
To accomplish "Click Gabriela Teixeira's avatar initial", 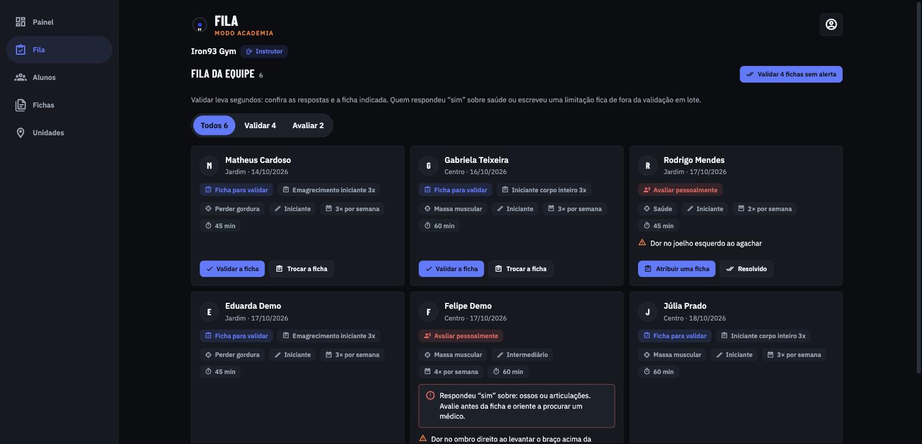I will [429, 166].
